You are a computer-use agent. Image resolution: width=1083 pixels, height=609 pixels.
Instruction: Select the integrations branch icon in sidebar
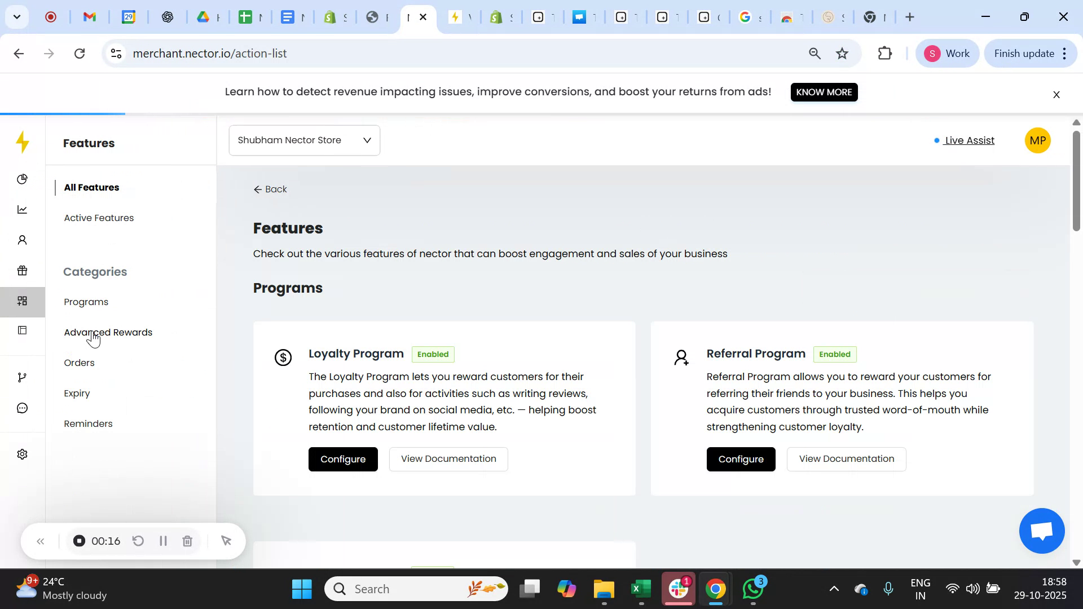[x=22, y=377]
